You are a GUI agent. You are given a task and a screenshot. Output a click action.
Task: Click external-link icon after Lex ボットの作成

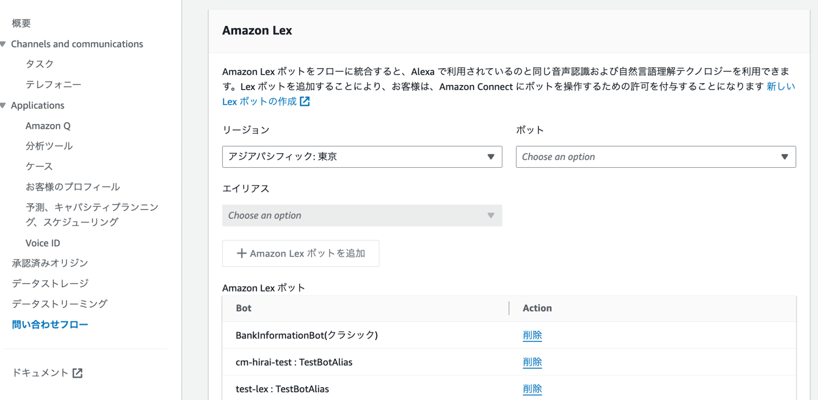[305, 101]
